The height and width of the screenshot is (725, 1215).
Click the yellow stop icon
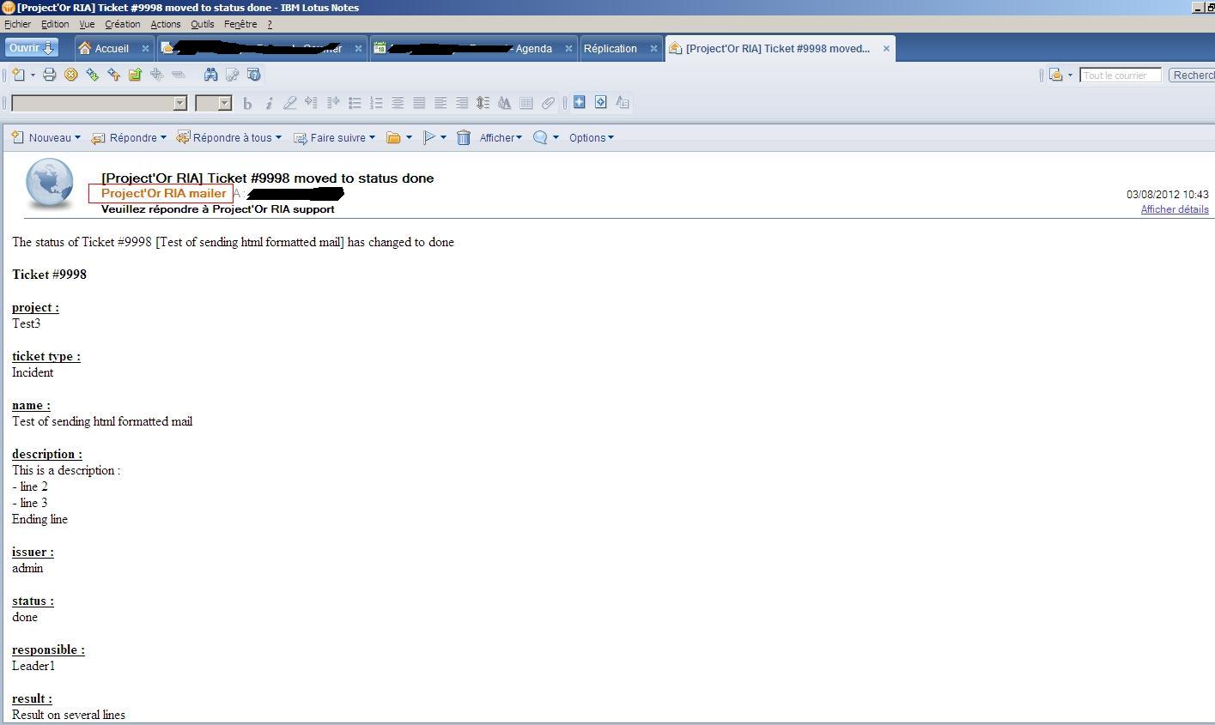pos(71,75)
